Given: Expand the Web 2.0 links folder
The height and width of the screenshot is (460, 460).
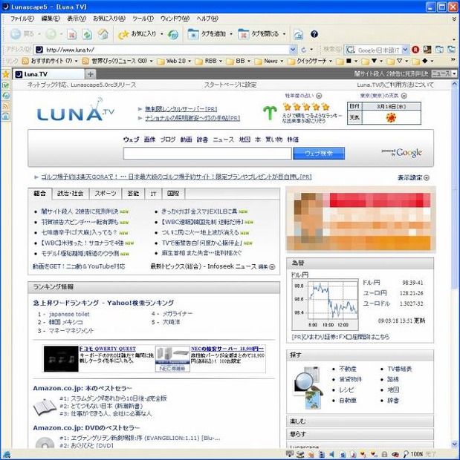Looking at the screenshot, I should click(x=174, y=61).
